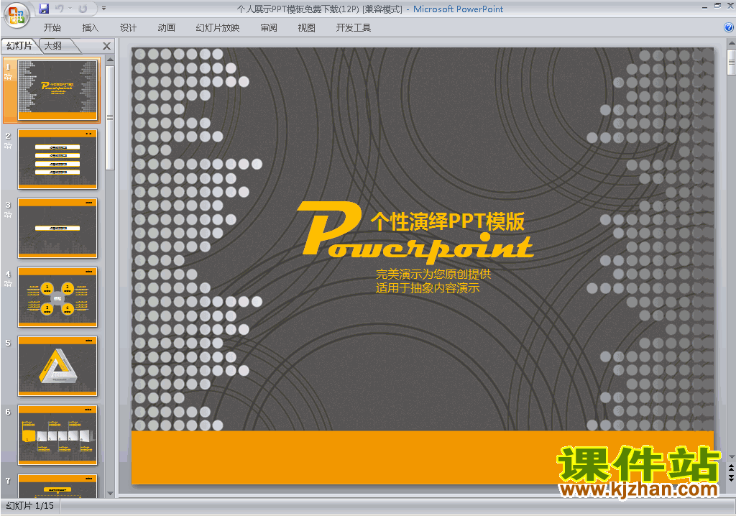
Task: Select the 视图 ribbon tab
Action: 306,28
